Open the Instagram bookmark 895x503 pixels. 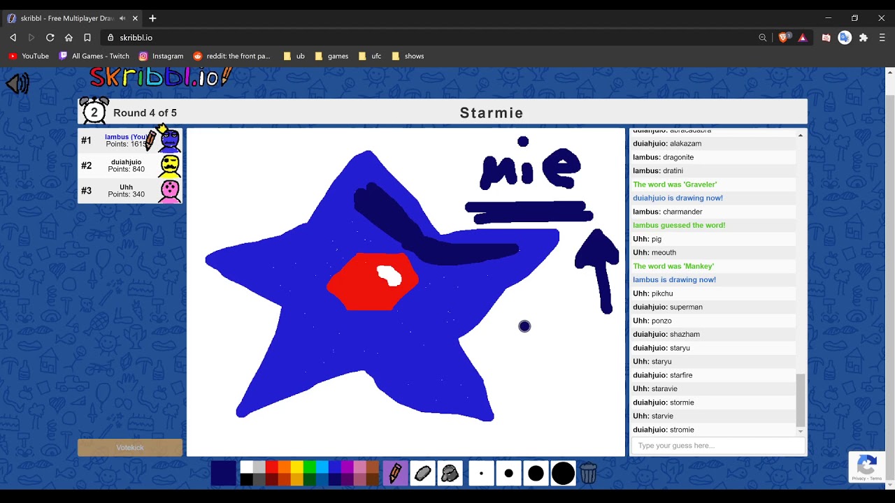(161, 56)
